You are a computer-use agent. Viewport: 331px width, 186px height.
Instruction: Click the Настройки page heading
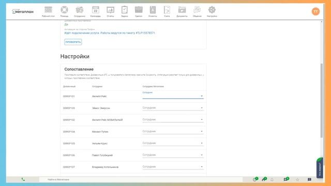[74, 56]
